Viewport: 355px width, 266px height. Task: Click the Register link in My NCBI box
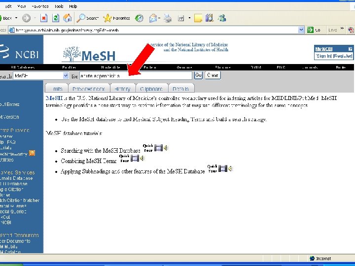click(x=343, y=56)
